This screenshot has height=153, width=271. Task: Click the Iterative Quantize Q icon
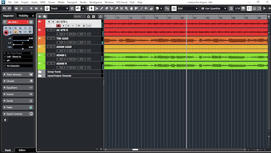[x=231, y=8]
